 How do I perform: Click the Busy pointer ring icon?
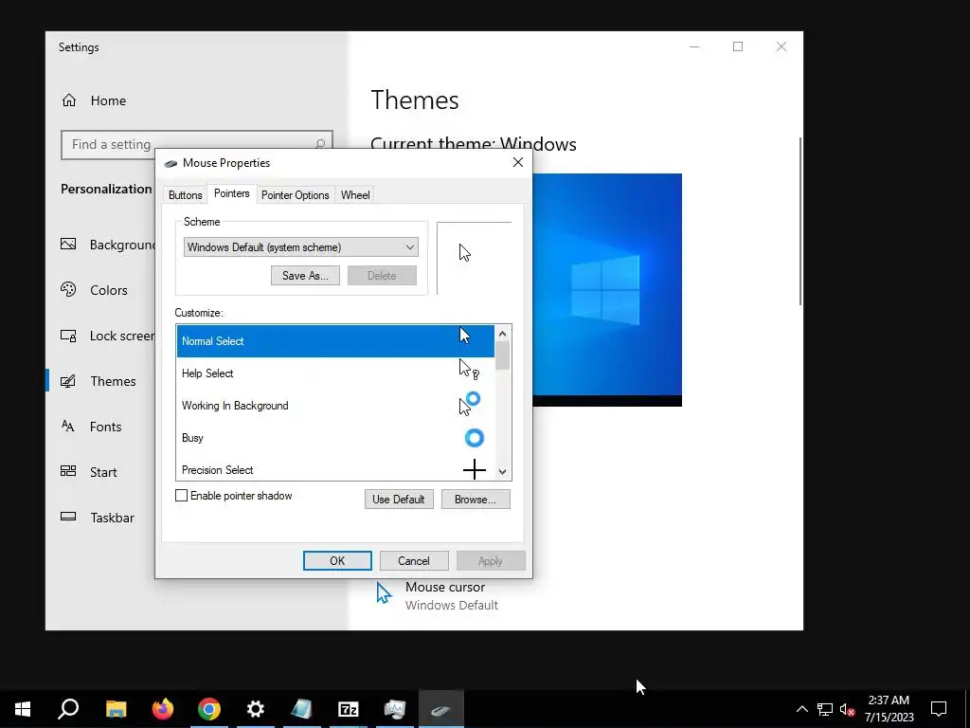(474, 438)
